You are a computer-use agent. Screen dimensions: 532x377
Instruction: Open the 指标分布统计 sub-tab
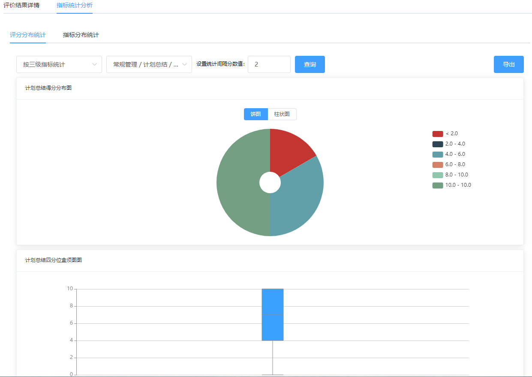point(81,35)
